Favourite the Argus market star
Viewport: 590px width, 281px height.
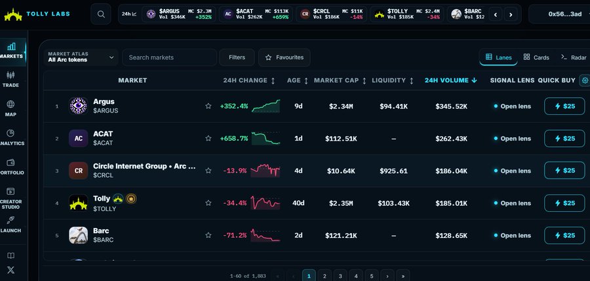(x=208, y=106)
